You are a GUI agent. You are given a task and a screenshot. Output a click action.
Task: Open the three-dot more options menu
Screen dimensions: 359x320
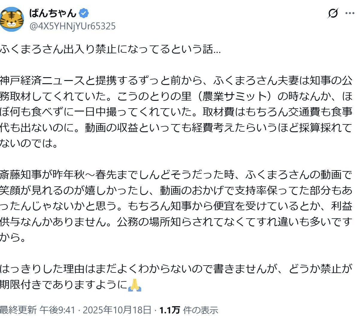pyautogui.click(x=350, y=13)
